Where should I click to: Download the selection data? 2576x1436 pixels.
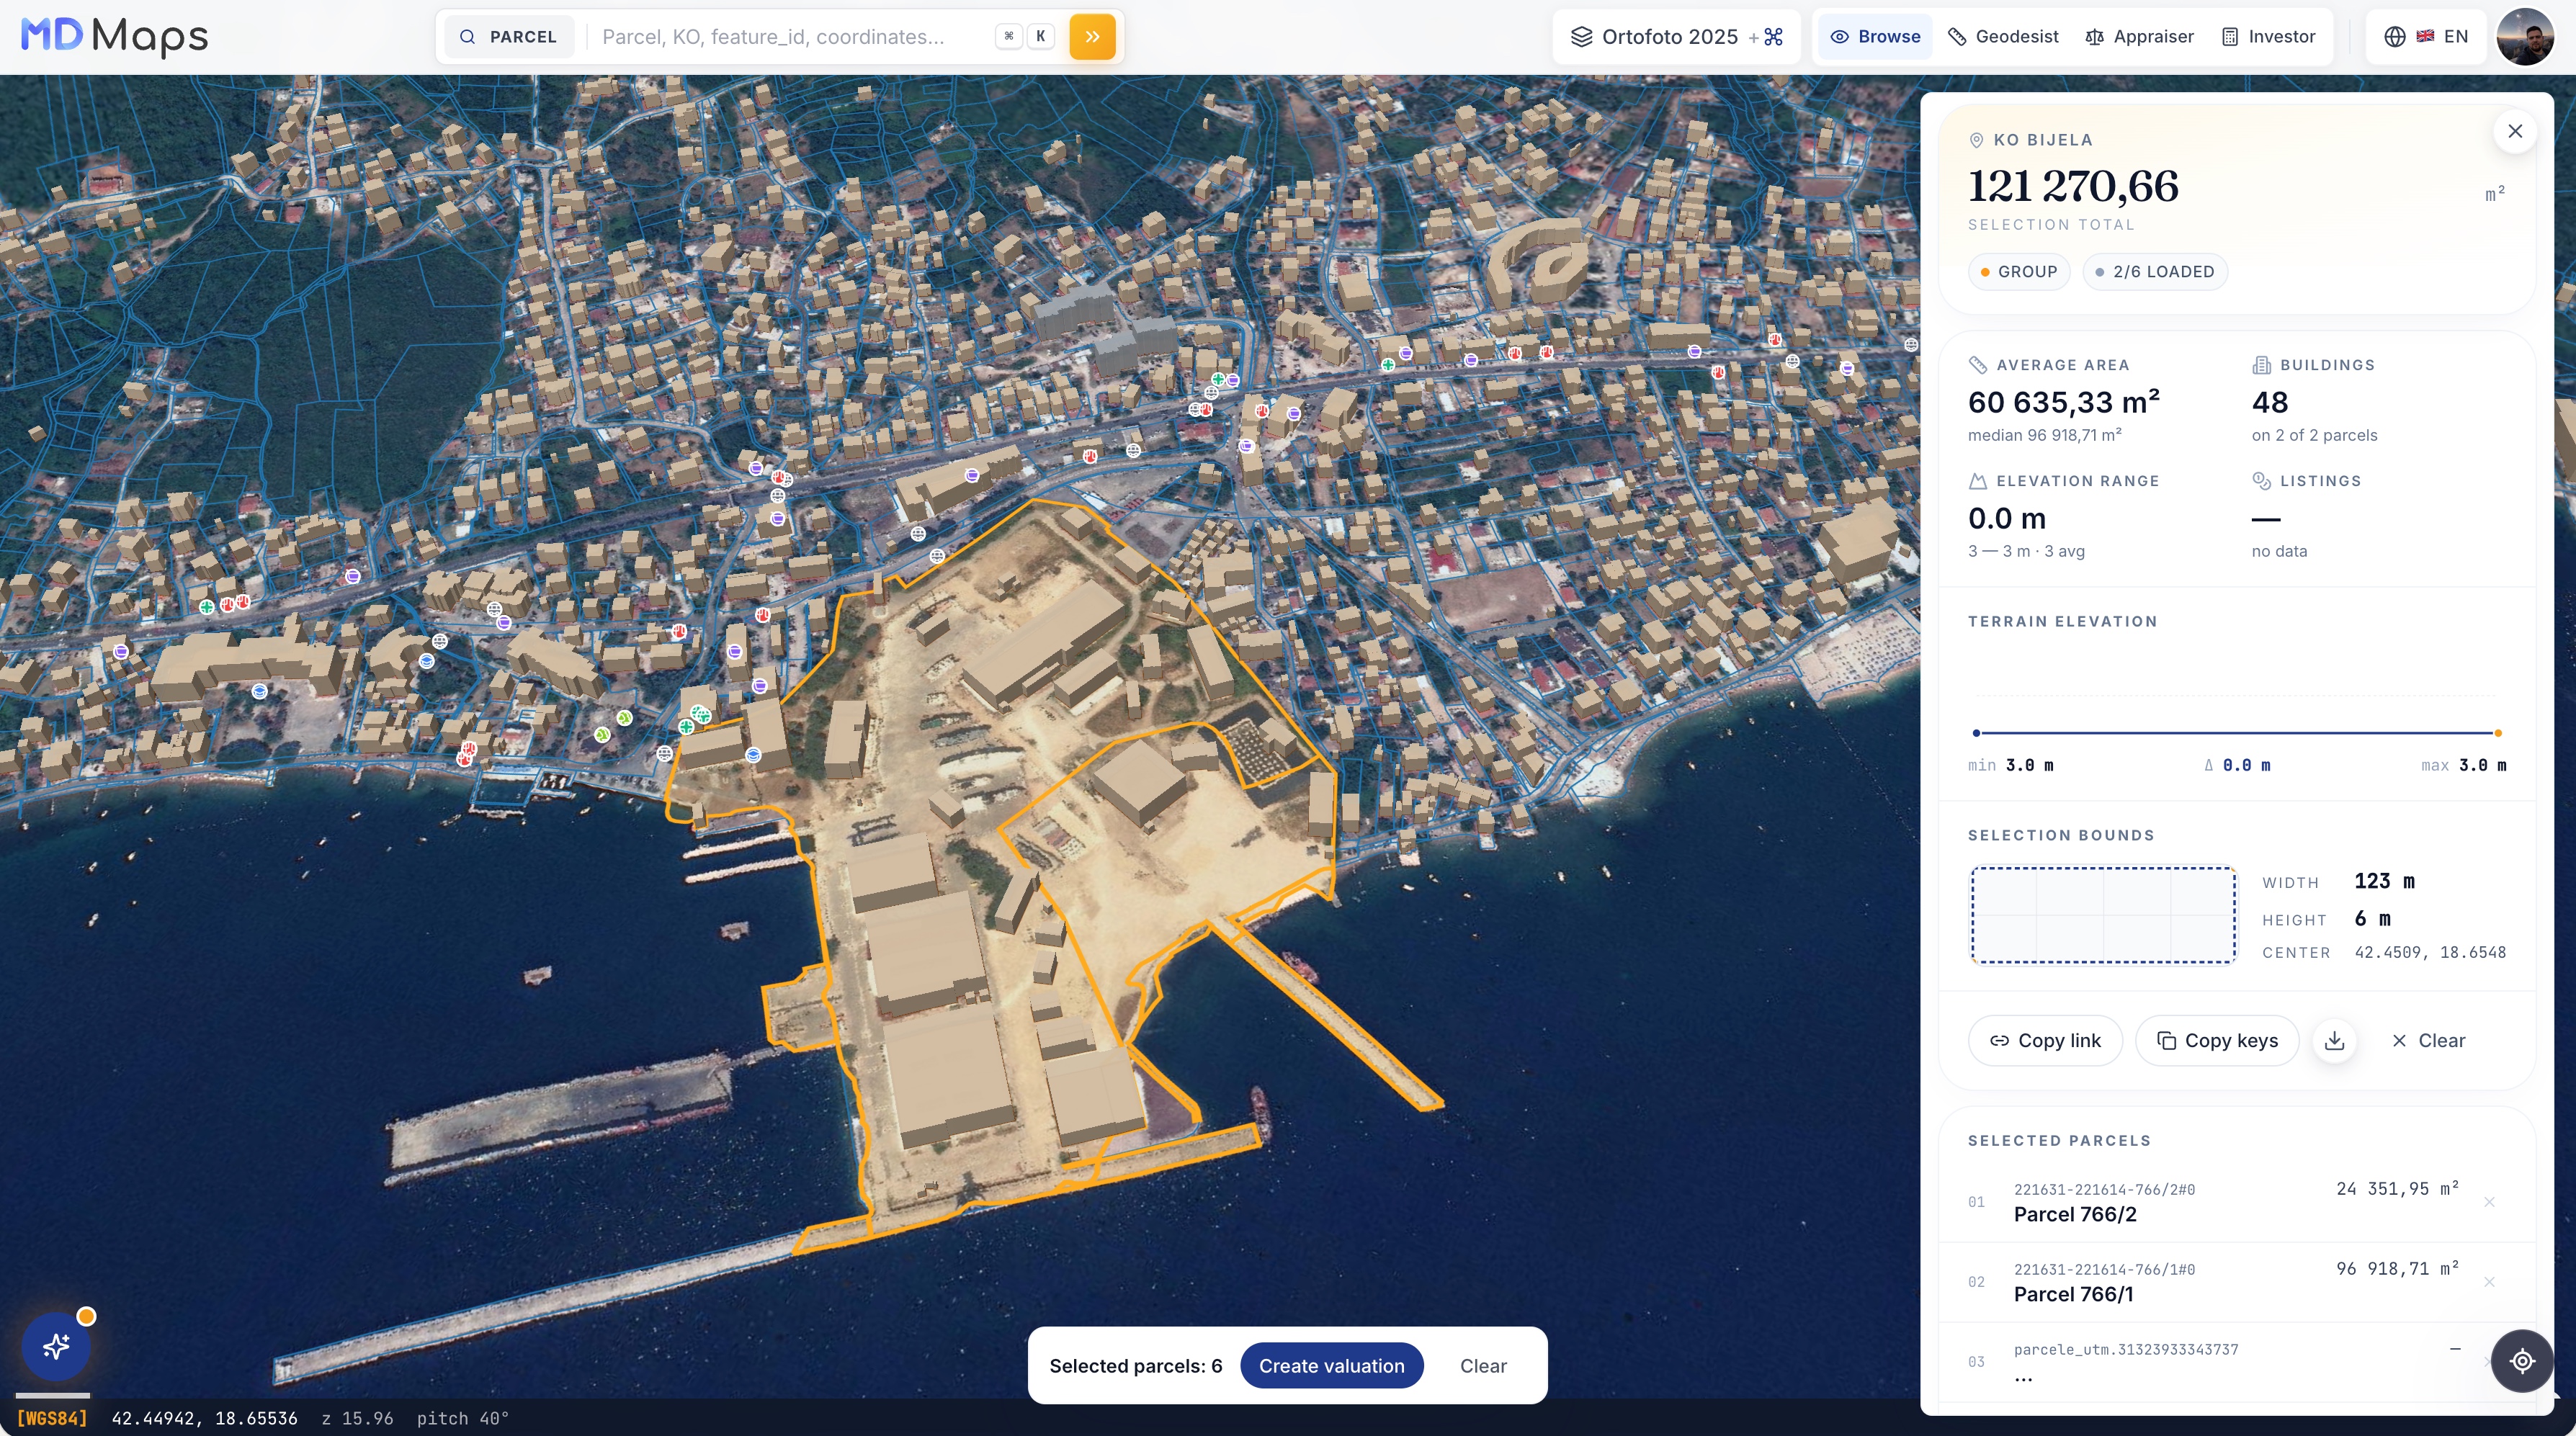point(2334,1041)
